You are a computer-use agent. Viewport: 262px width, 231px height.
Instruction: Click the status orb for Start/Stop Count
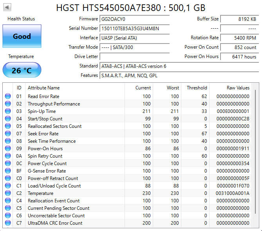click(x=8, y=119)
